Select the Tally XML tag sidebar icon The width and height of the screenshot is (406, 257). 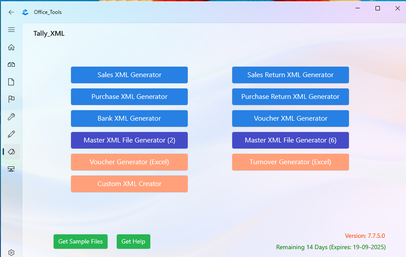[11, 152]
